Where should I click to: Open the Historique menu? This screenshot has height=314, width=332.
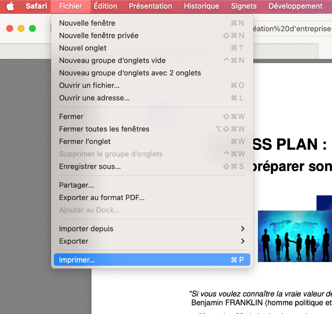pyautogui.click(x=201, y=6)
